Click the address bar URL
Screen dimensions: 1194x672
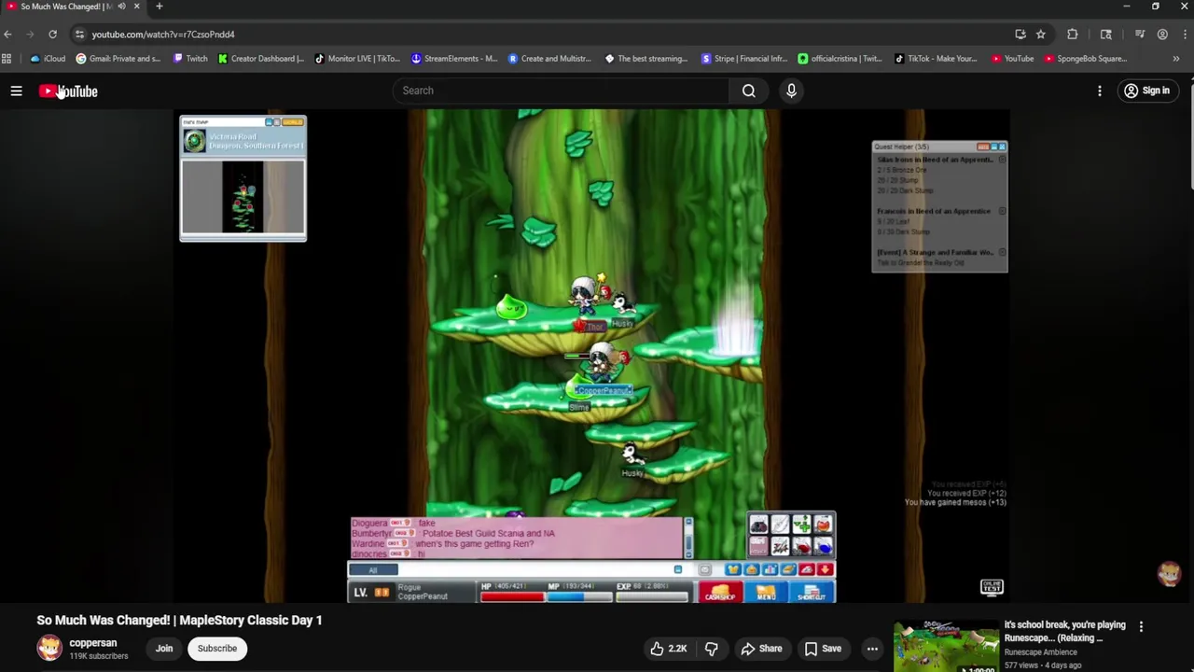click(x=163, y=35)
